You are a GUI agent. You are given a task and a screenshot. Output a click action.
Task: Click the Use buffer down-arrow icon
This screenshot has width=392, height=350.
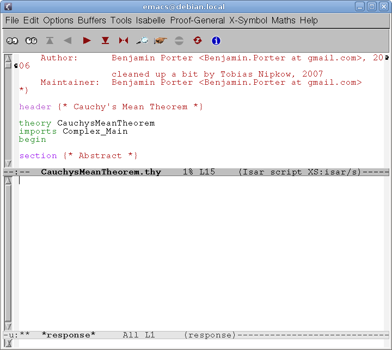pyautogui.click(x=105, y=41)
